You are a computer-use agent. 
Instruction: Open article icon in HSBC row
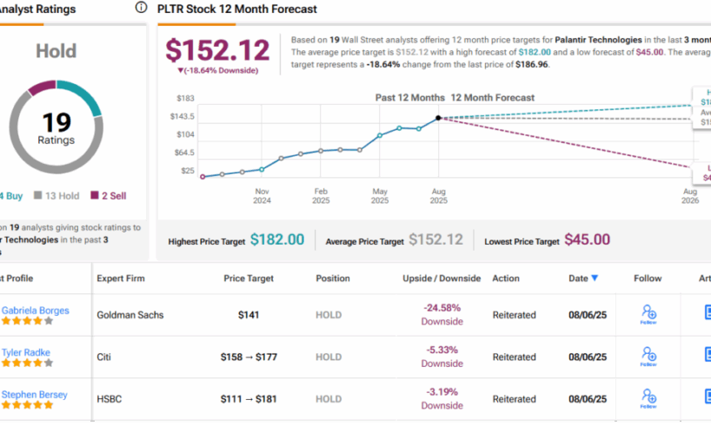[706, 397]
